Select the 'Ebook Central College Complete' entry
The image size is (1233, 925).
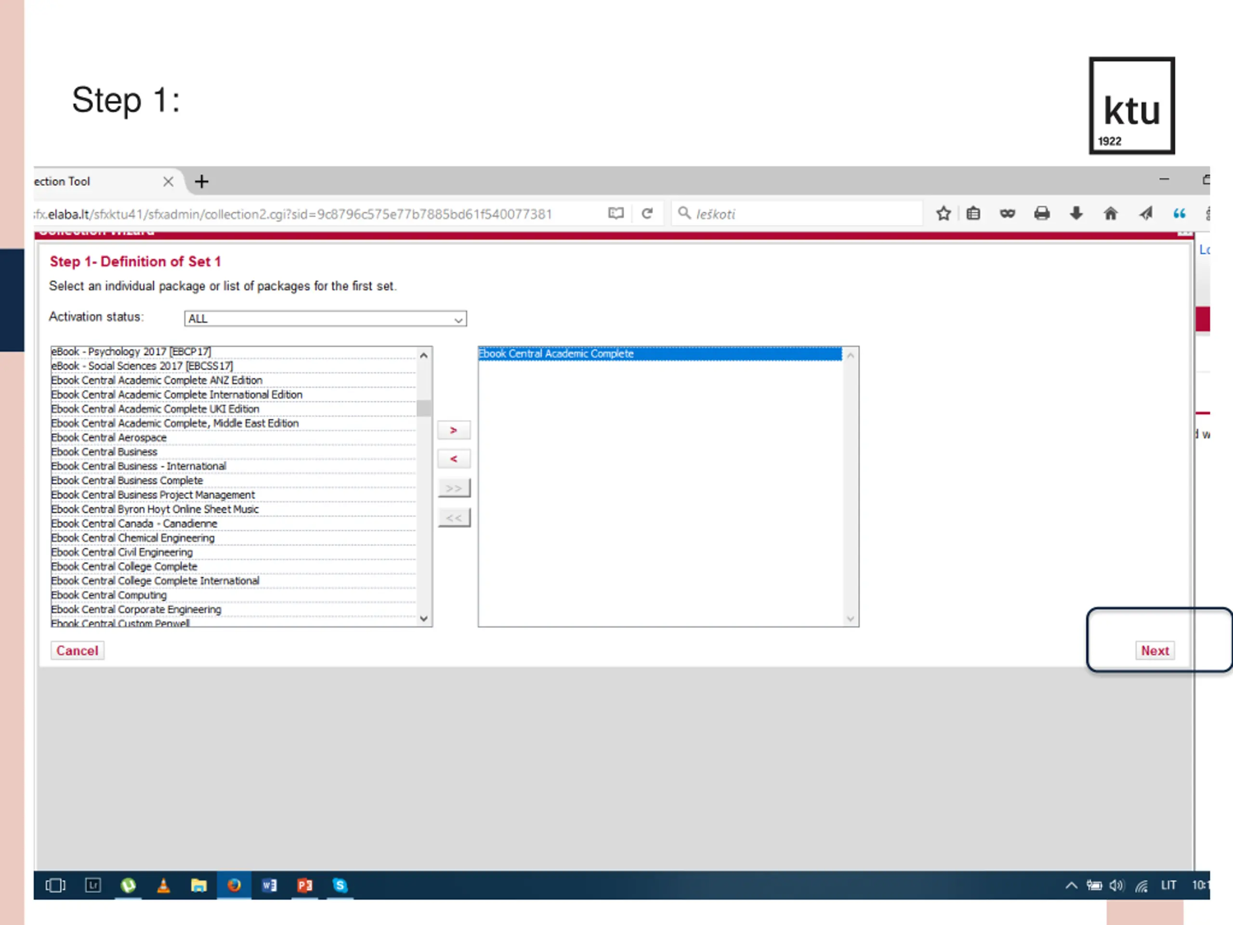tap(233, 567)
